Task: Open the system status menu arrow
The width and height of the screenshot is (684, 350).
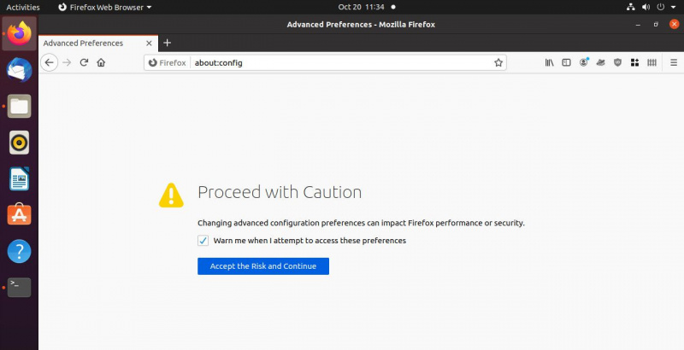Action: point(673,7)
